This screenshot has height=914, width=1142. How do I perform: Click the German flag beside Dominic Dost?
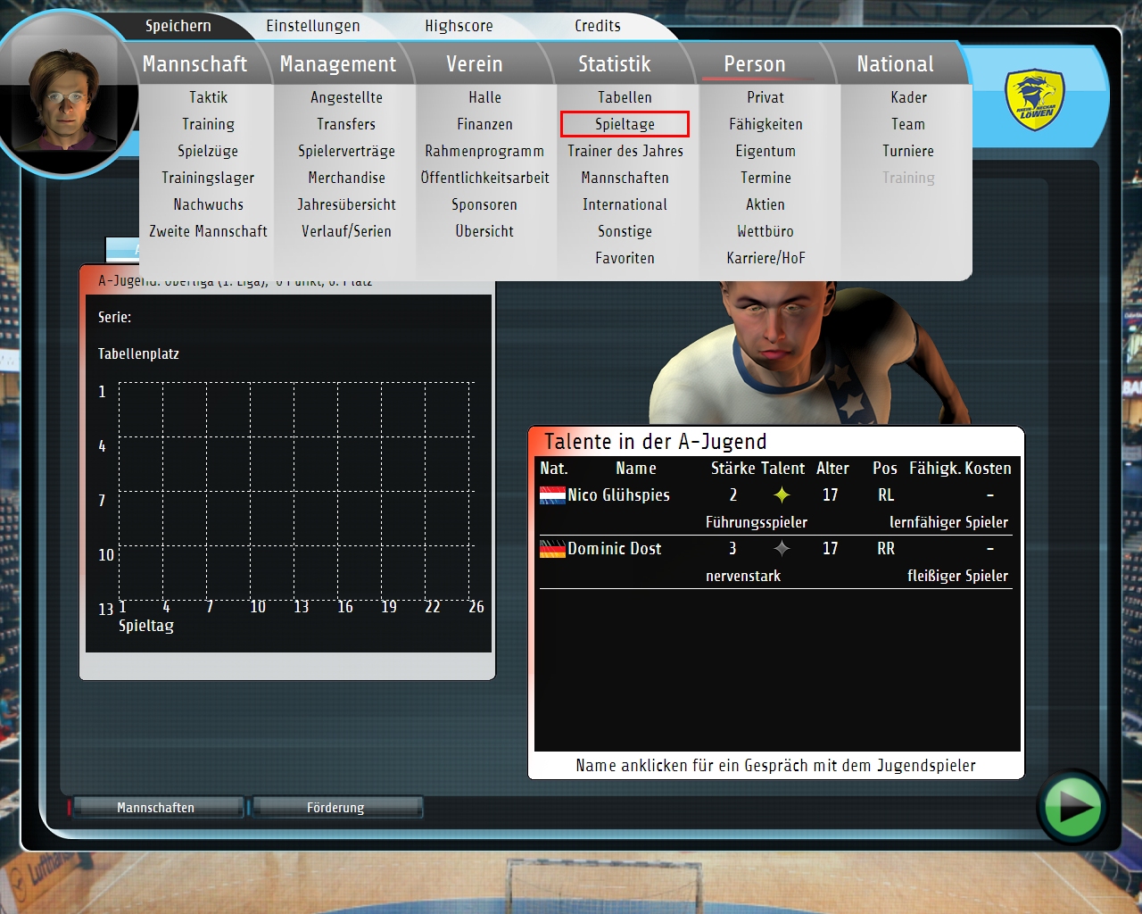[x=552, y=549]
